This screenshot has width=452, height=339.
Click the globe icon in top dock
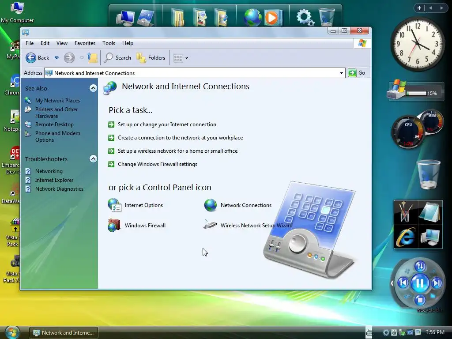tap(252, 17)
